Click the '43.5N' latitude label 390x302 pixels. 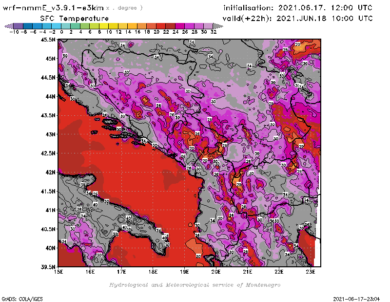click(x=48, y=115)
